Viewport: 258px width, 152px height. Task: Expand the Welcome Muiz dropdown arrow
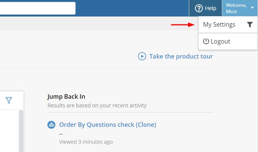coord(252,8)
